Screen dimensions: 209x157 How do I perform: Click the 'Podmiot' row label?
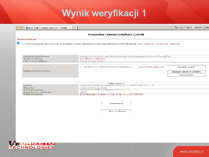pyautogui.click(x=51, y=85)
